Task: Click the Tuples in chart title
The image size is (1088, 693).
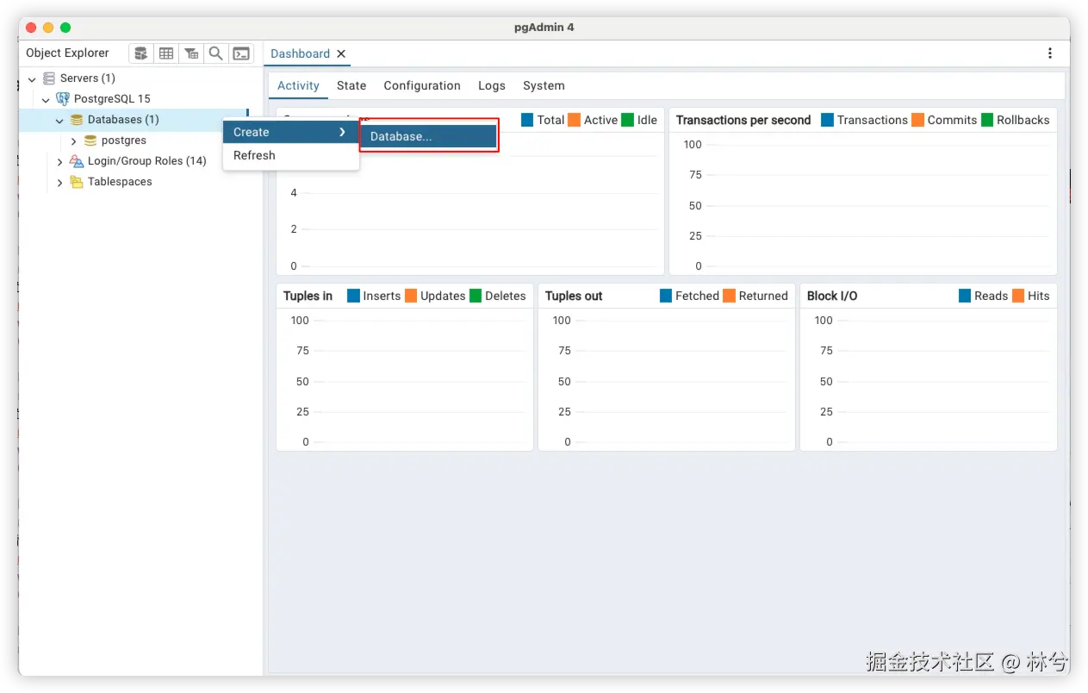Action: (x=308, y=296)
